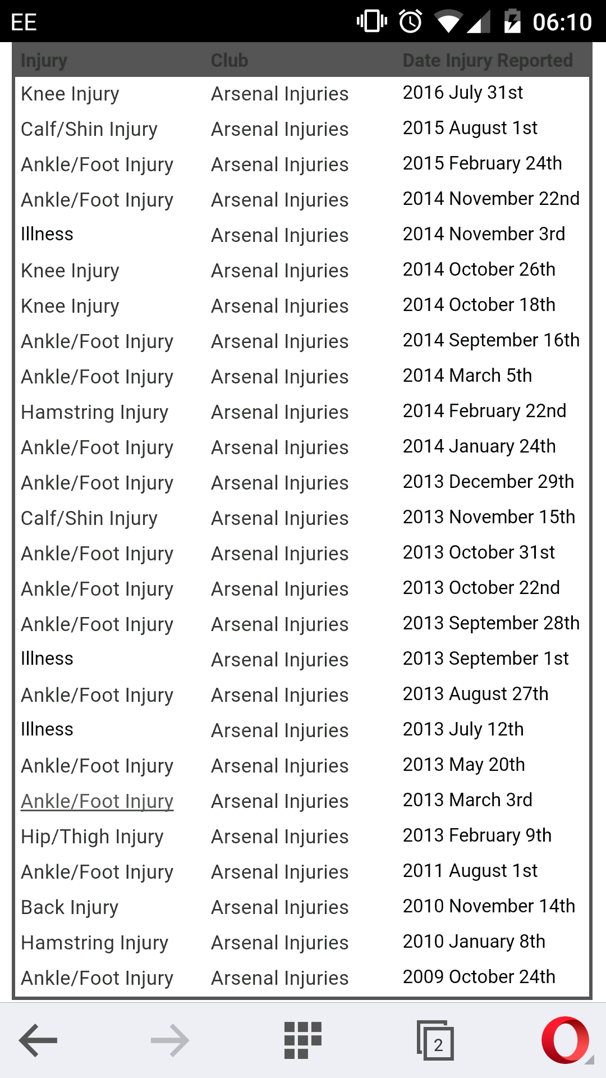Image resolution: width=606 pixels, height=1078 pixels.
Task: Tap the vibrate mode status icon
Action: tap(371, 22)
